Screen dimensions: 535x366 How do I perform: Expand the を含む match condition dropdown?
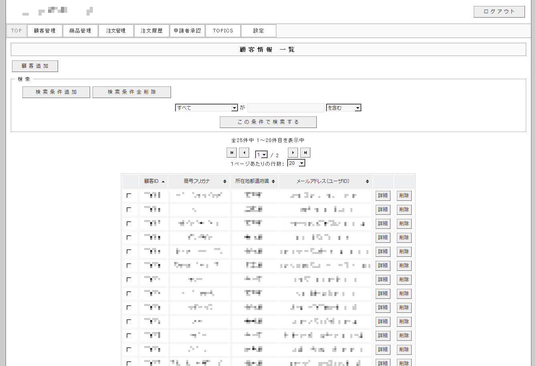(344, 108)
